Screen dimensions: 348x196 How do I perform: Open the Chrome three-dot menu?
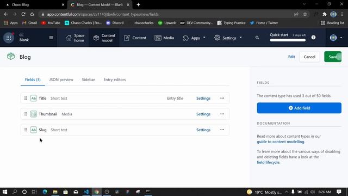(x=342, y=14)
